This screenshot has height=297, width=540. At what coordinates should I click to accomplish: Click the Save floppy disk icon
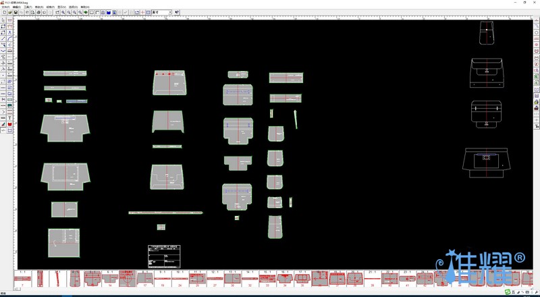click(x=16, y=12)
